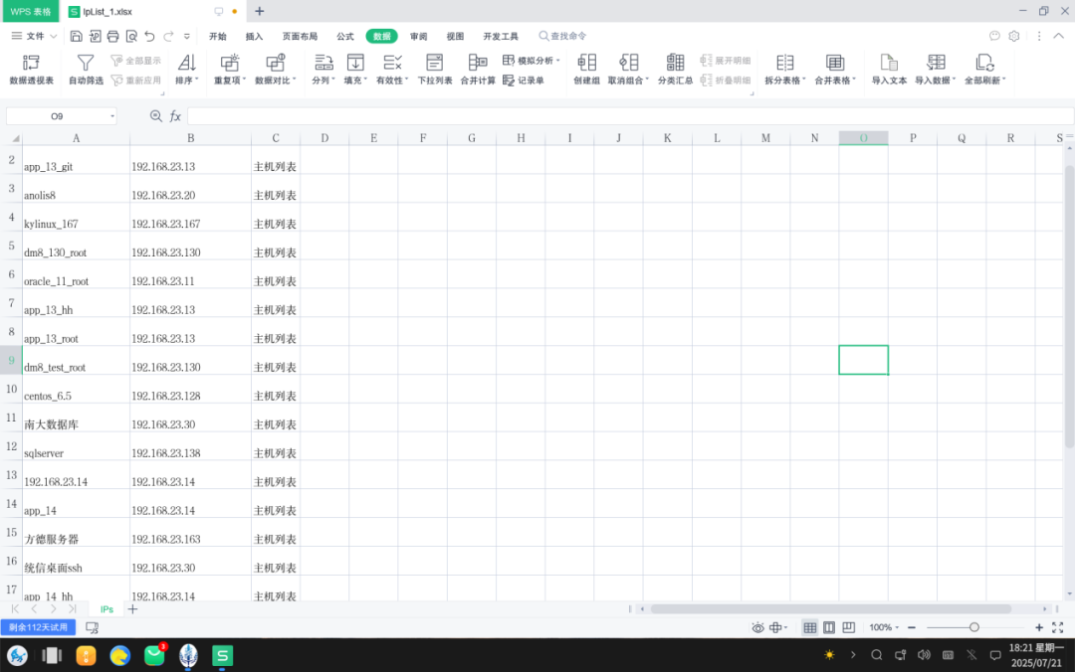
Task: Open the 排序 sort dropdown
Action: [x=186, y=70]
